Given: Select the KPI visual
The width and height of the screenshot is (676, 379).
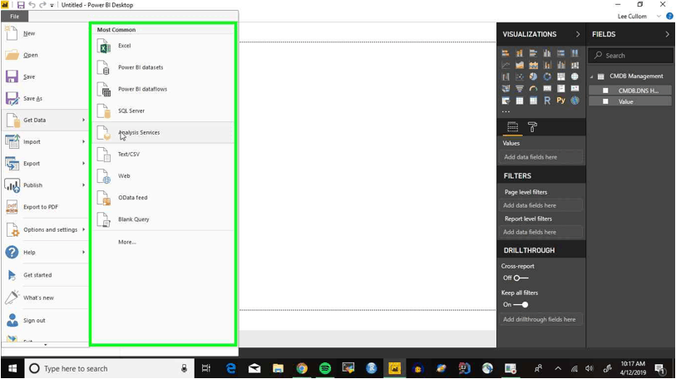Looking at the screenshot, I should pos(575,88).
